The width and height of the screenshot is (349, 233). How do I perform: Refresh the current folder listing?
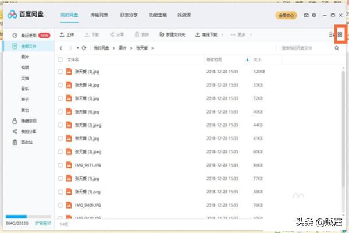(84, 48)
